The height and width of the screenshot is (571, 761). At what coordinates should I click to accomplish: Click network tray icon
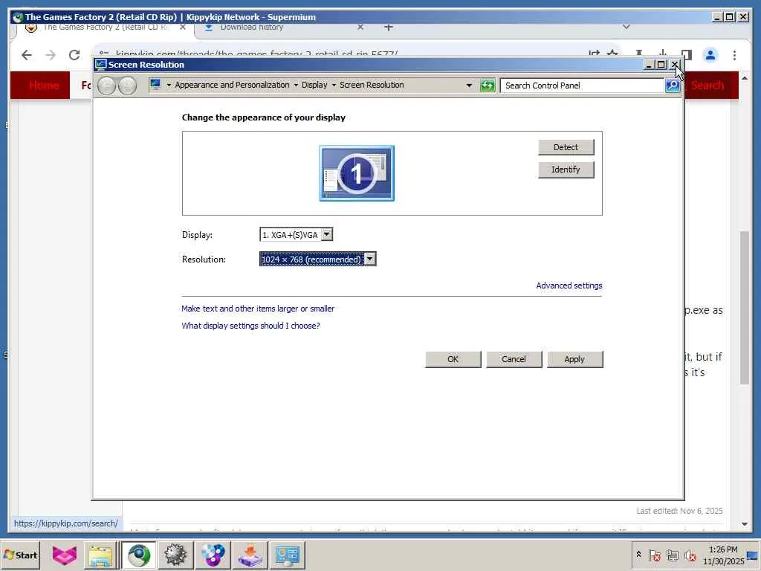[672, 555]
